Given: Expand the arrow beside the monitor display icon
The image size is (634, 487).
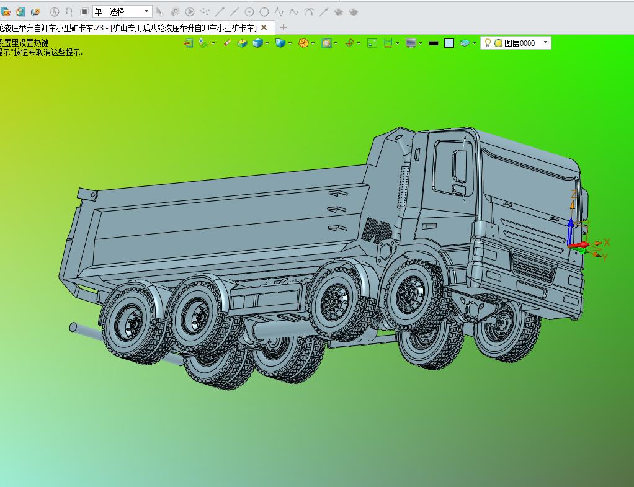Looking at the screenshot, I should (x=421, y=43).
